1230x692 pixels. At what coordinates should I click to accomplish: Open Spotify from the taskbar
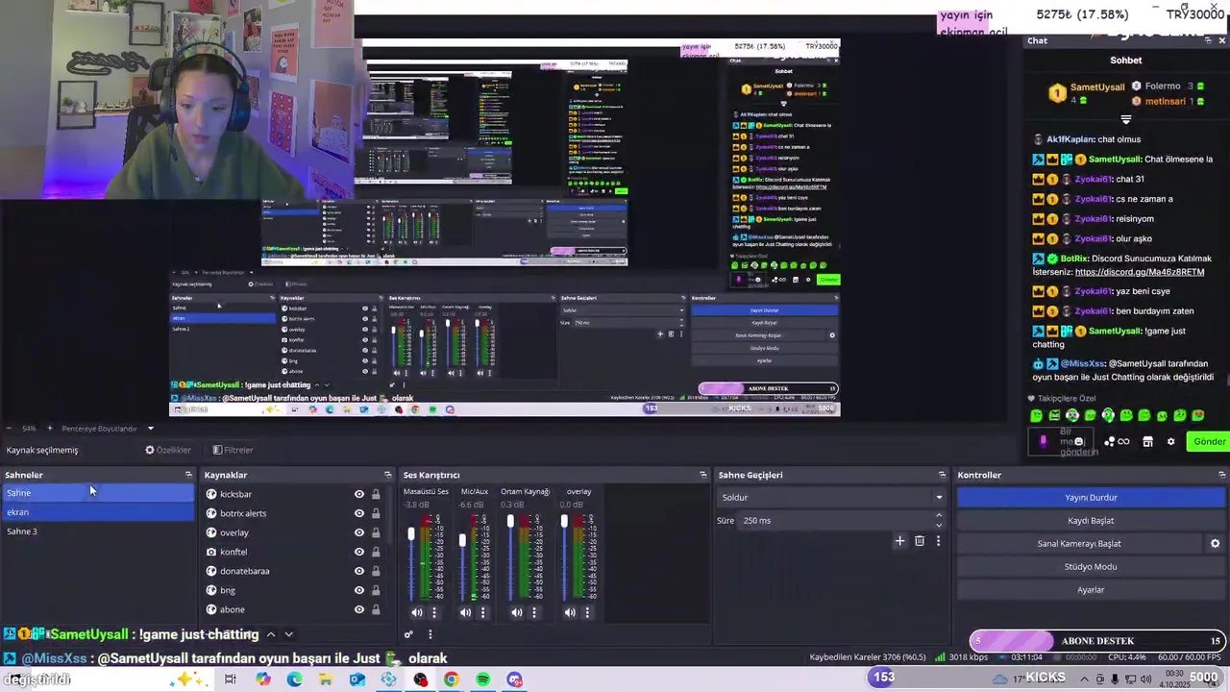[482, 680]
